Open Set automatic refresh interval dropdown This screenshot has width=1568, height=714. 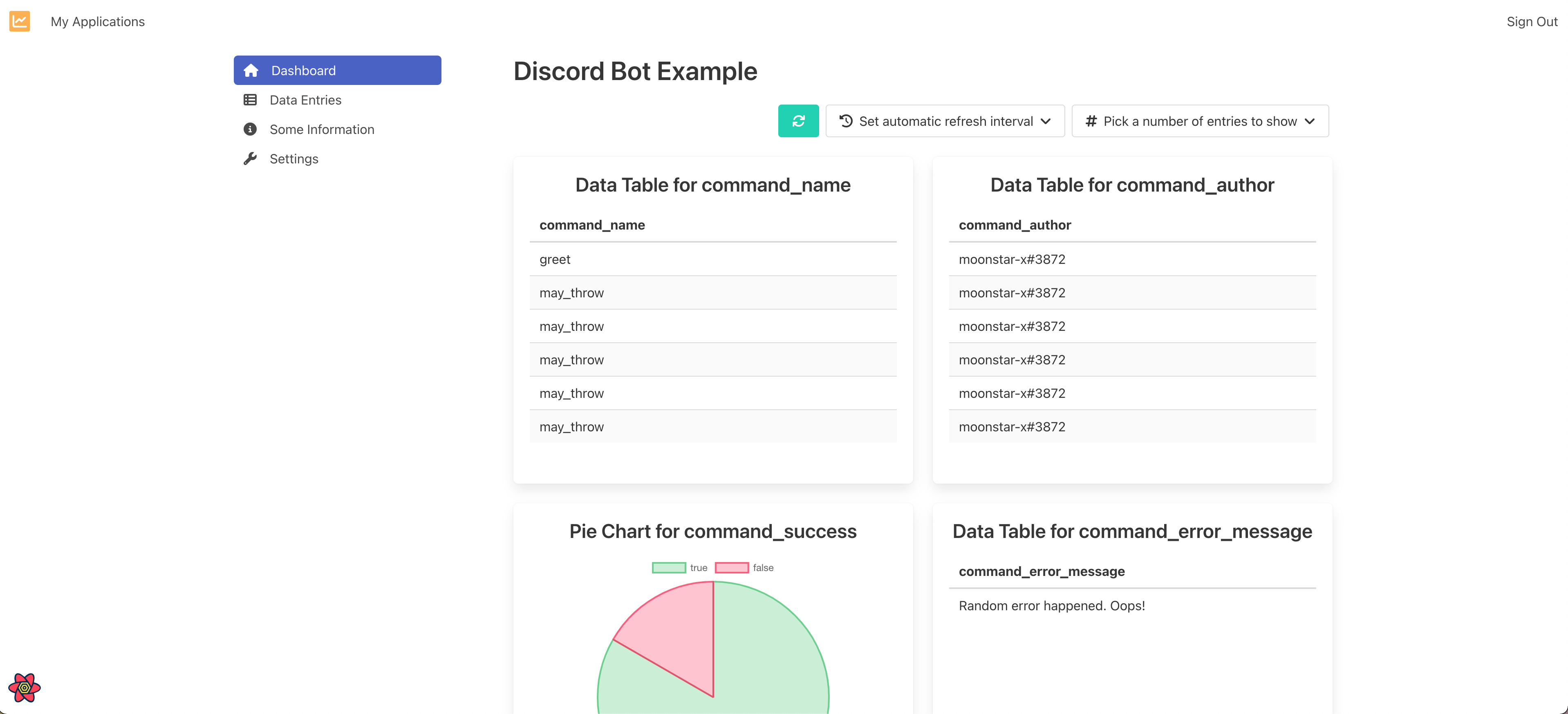945,121
